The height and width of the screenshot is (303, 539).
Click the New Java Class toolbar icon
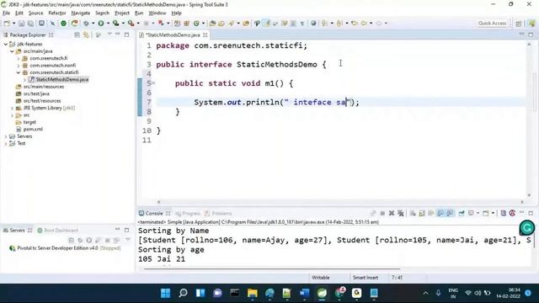(196, 24)
